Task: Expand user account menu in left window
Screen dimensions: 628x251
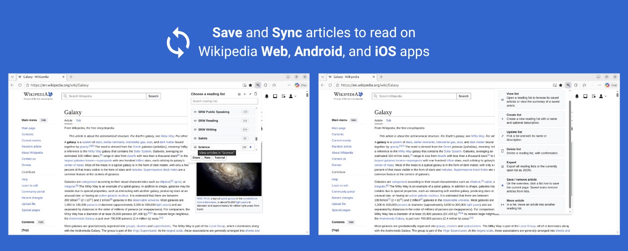Action: tap(292, 96)
